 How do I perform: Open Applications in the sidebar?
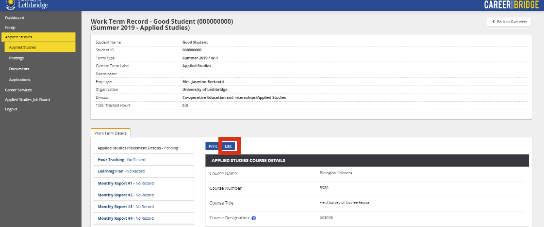pos(20,79)
